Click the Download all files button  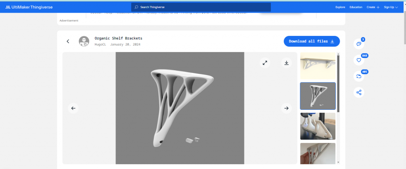point(312,41)
